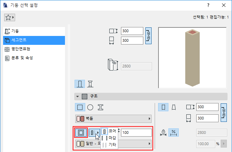
Task: Open the veneer type flyout button
Action: pyautogui.click(x=94, y=132)
